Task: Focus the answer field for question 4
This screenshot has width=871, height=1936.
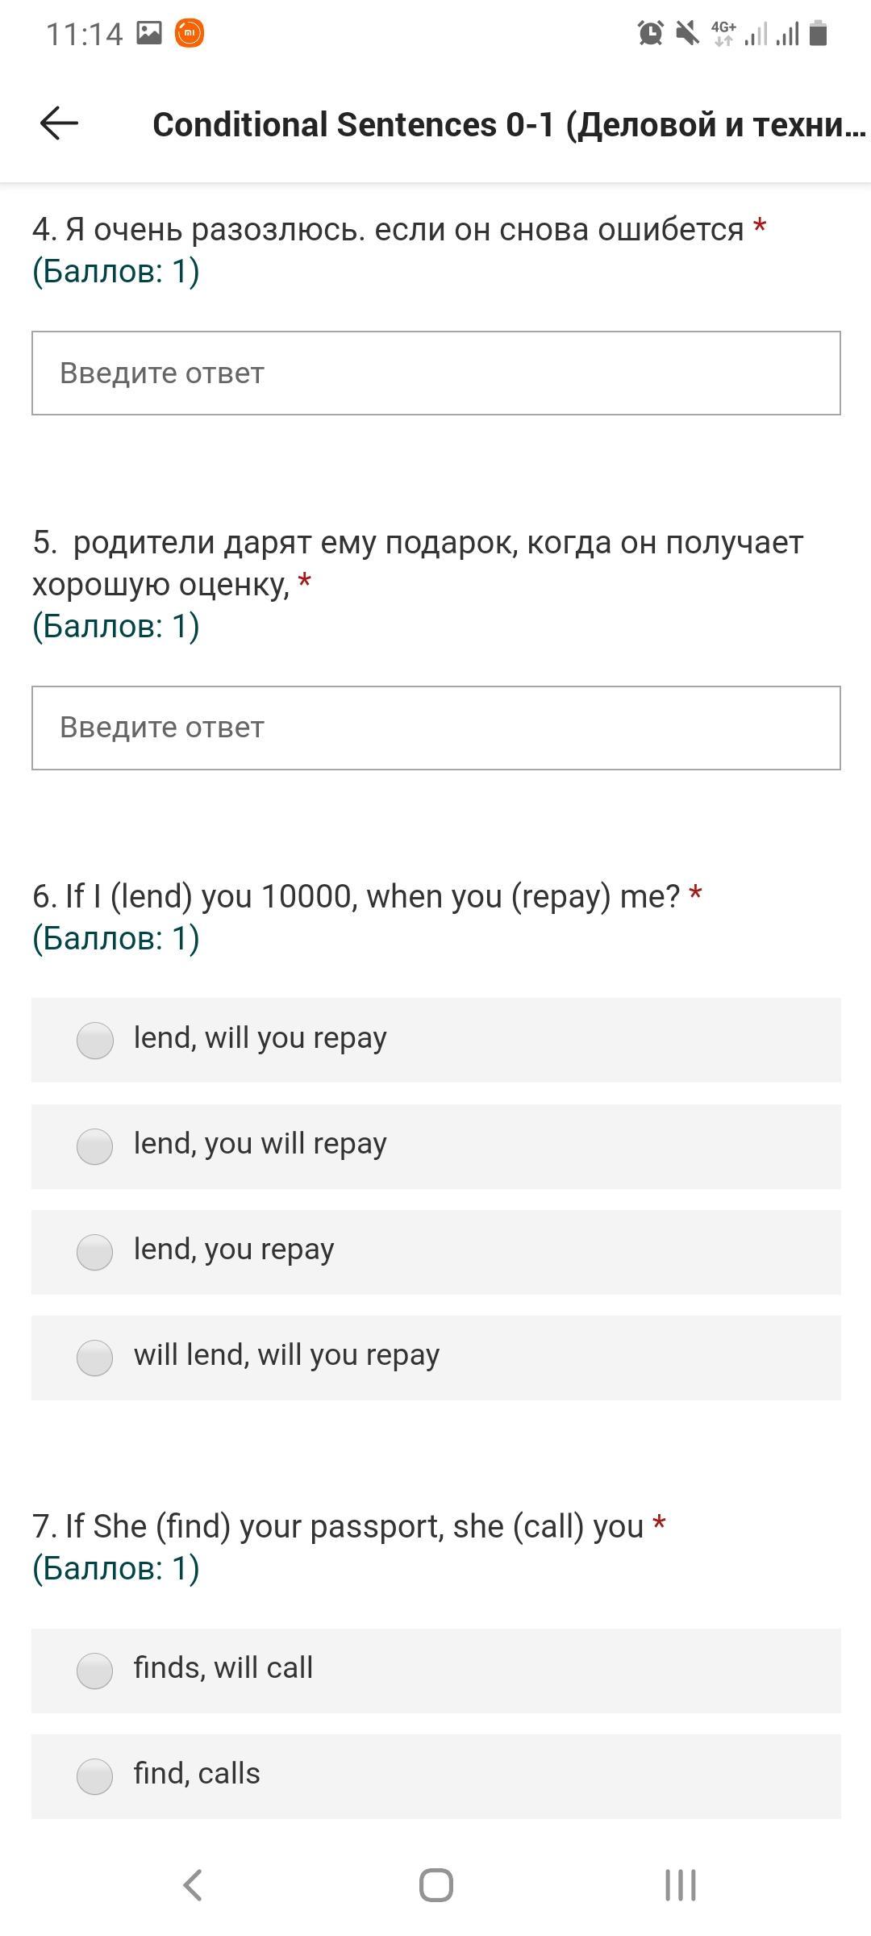Action: pyautogui.click(x=435, y=373)
